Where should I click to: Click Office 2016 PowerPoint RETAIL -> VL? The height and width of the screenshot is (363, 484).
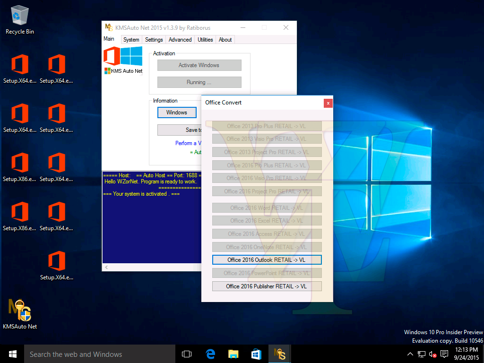point(267,273)
